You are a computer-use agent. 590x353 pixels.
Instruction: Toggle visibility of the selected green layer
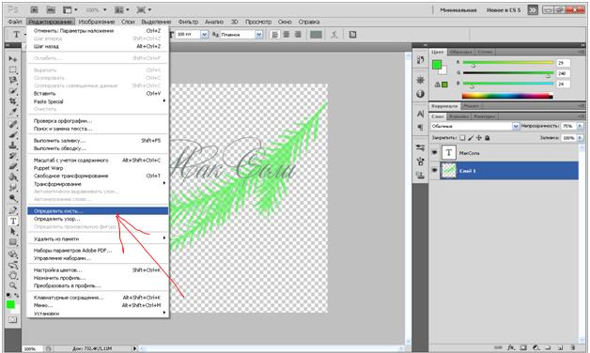[435, 171]
